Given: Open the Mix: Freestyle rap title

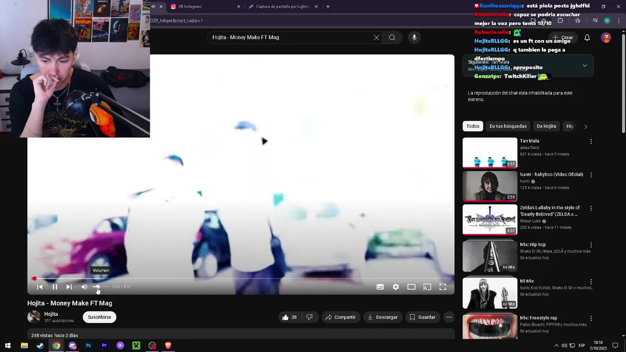Looking at the screenshot, I should [x=538, y=318].
